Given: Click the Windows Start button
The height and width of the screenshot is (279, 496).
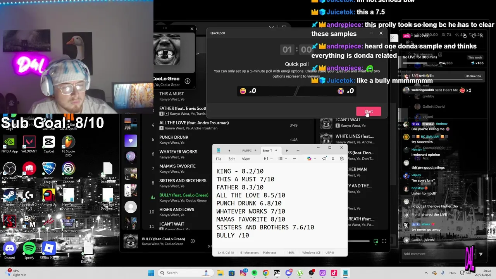Looking at the screenshot, I should (x=151, y=273).
